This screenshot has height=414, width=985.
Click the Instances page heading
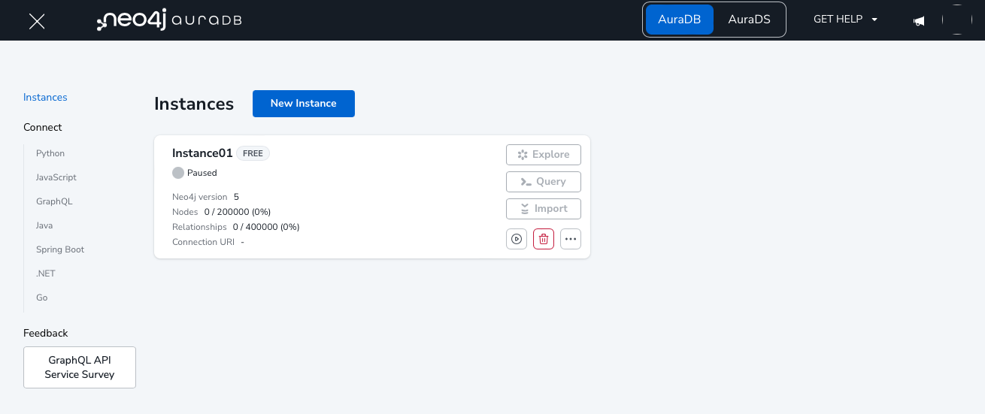194,104
